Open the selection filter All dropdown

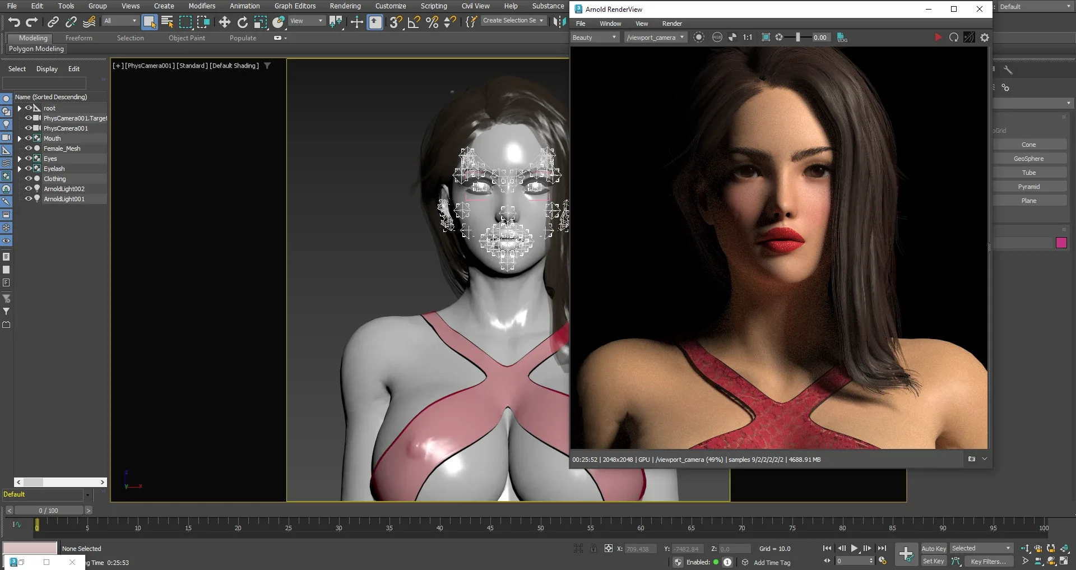(x=120, y=21)
